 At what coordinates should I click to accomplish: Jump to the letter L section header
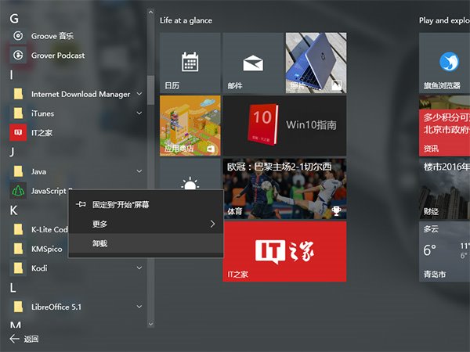13,288
